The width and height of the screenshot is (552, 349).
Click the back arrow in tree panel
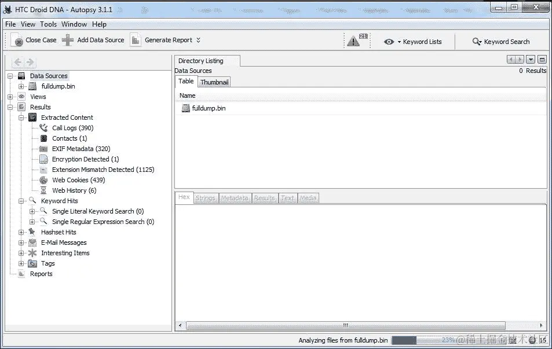[17, 63]
